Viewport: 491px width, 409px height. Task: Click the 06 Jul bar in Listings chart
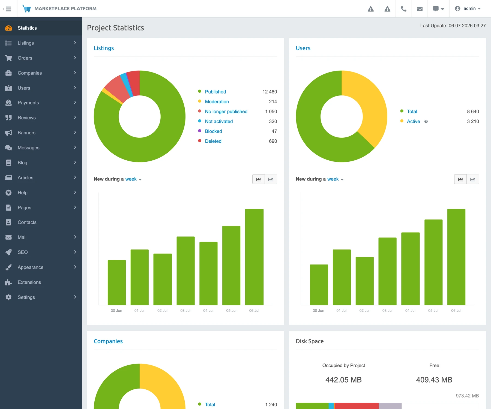[254, 257]
